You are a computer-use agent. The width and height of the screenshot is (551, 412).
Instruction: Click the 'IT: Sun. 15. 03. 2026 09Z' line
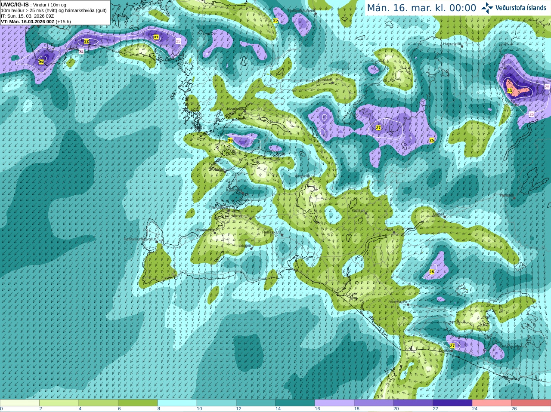(x=27, y=16)
